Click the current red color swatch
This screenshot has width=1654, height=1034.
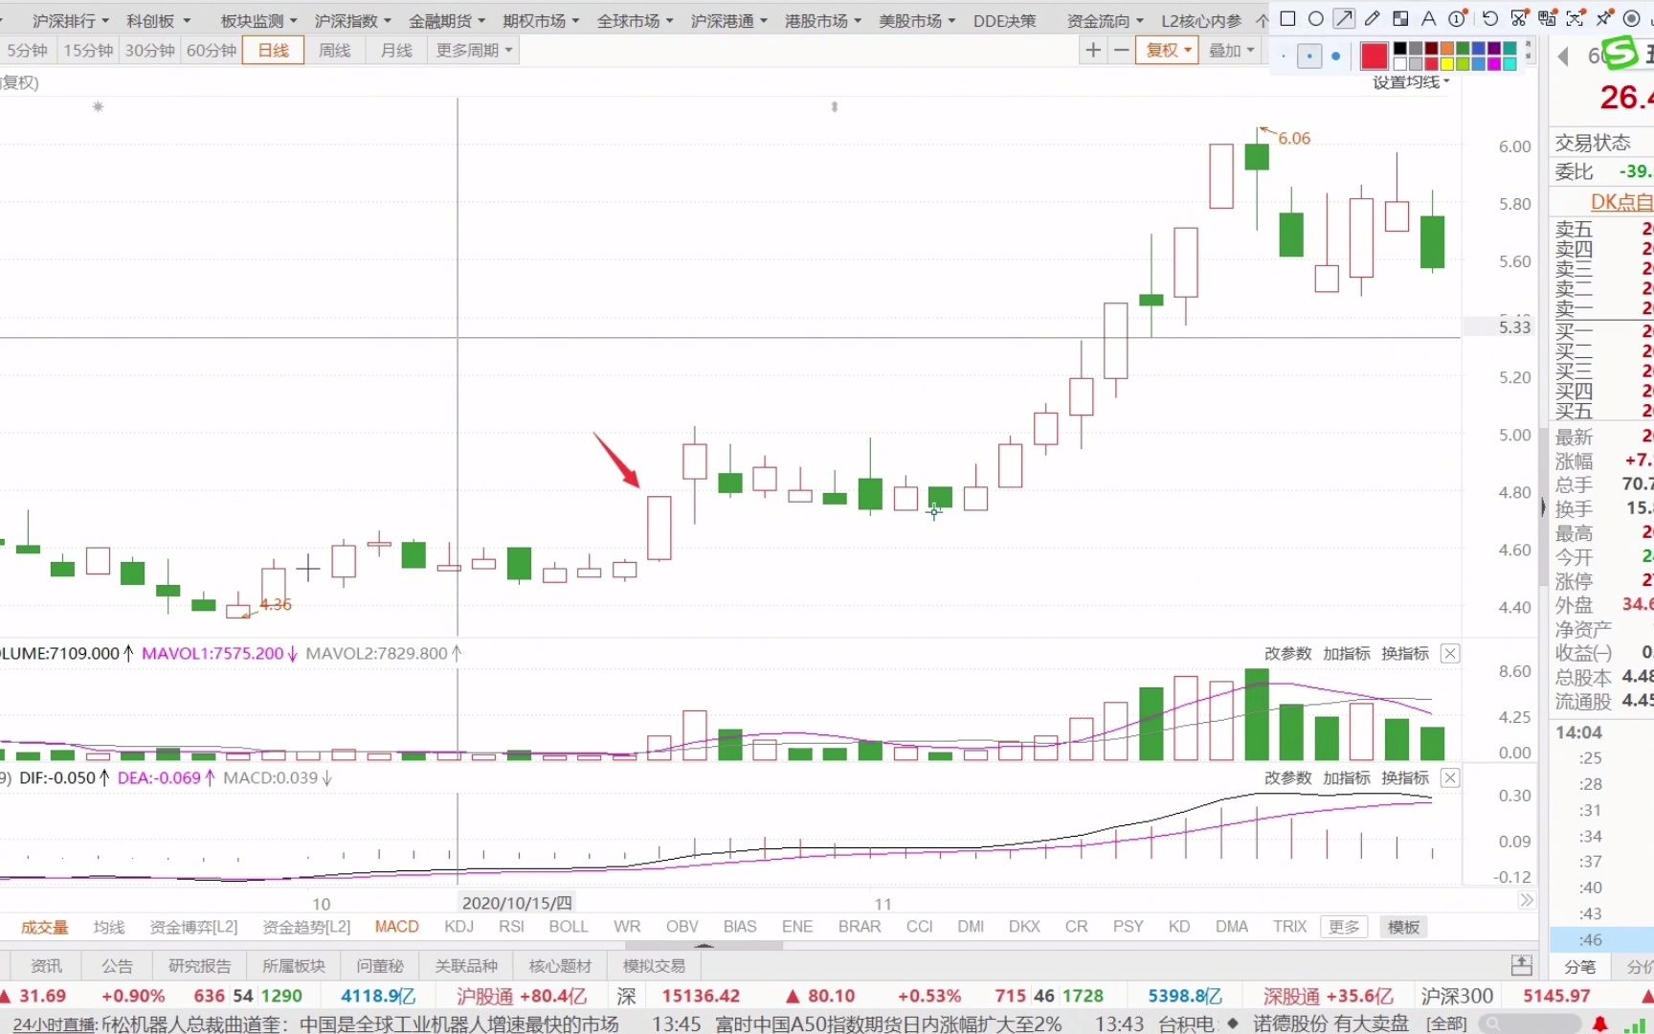coord(1374,56)
